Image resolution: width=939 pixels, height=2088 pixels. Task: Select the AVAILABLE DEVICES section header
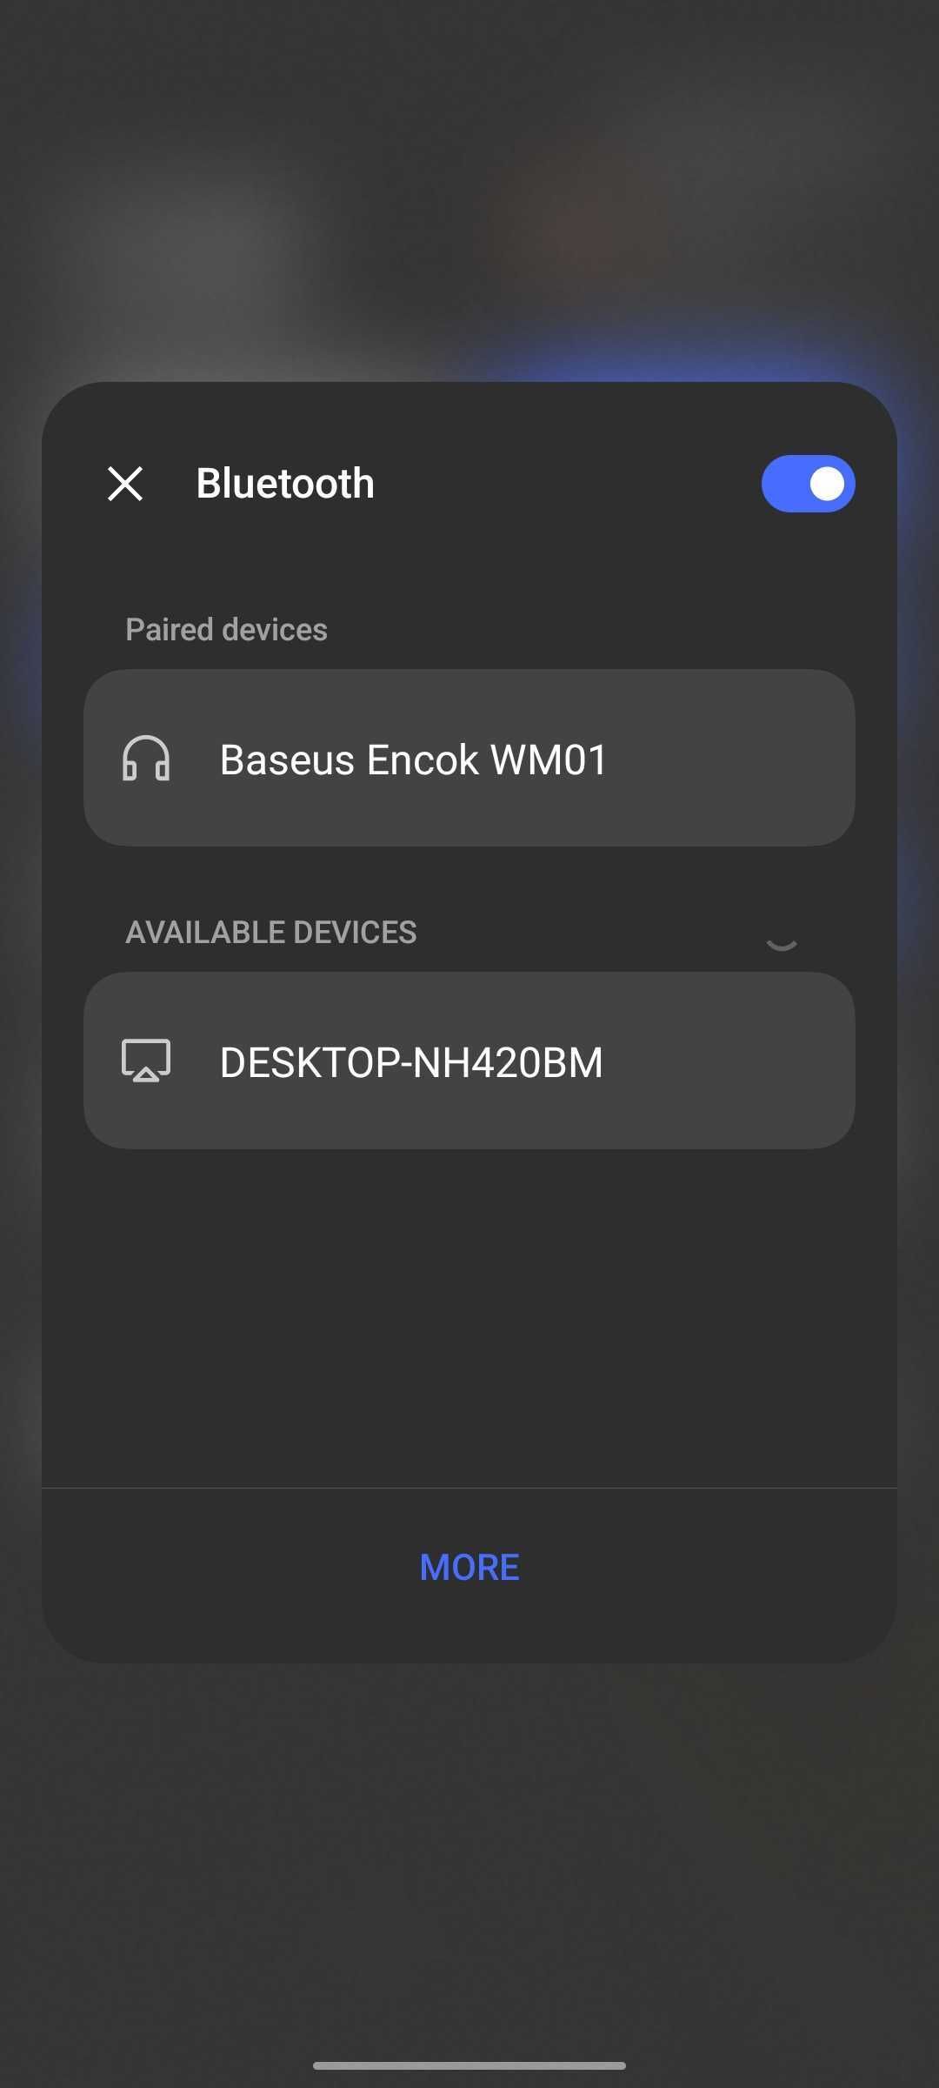point(271,932)
